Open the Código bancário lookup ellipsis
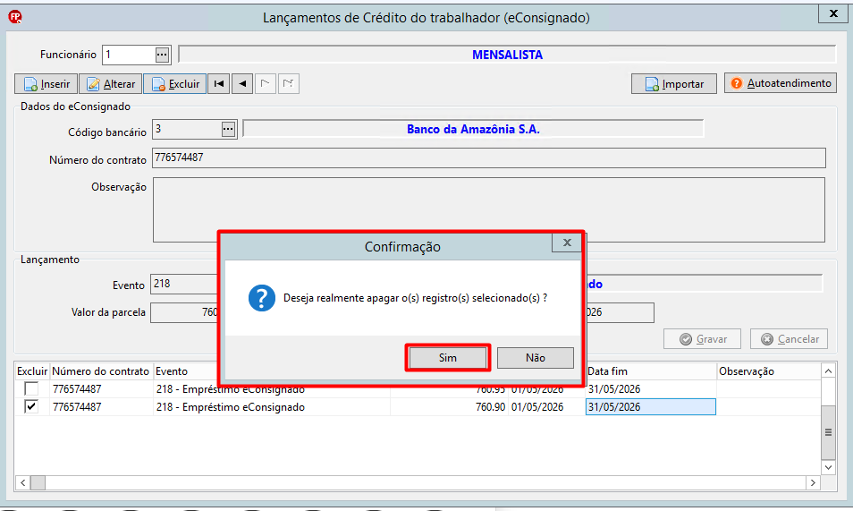Image resolution: width=853 pixels, height=511 pixels. coord(229,129)
